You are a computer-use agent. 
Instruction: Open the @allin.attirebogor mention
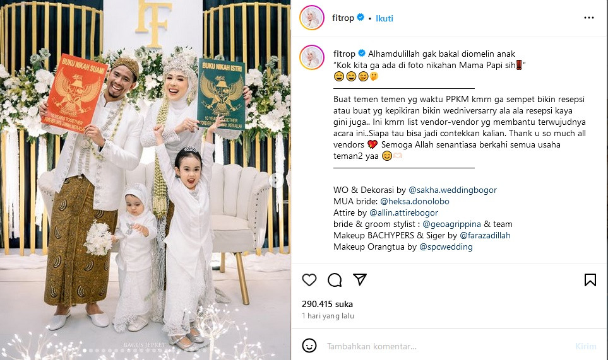click(x=403, y=212)
